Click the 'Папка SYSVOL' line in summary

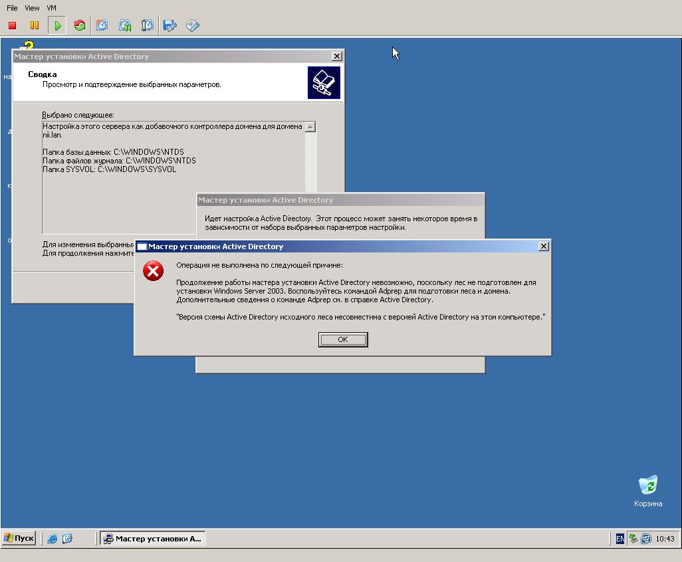tap(109, 169)
